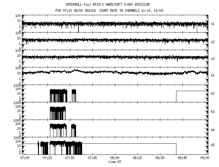
Task: Click the s2 channel label
Action: pos(213,42)
